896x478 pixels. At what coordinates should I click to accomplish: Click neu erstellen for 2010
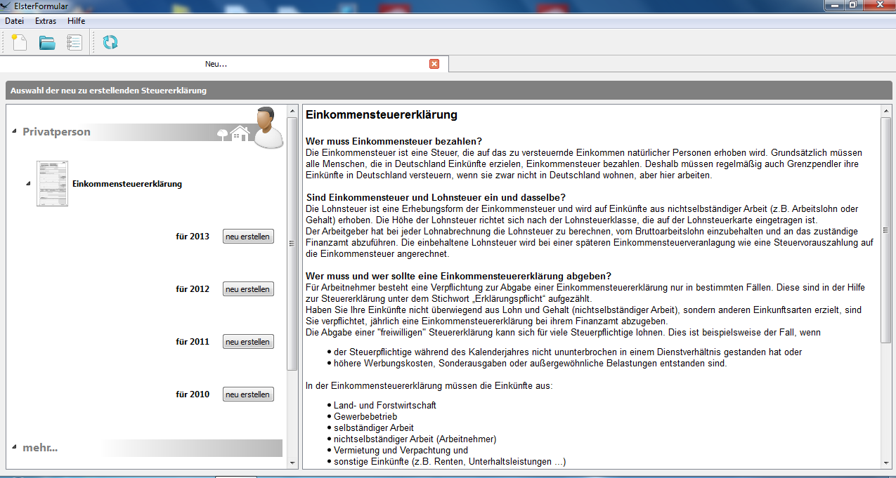coord(248,394)
